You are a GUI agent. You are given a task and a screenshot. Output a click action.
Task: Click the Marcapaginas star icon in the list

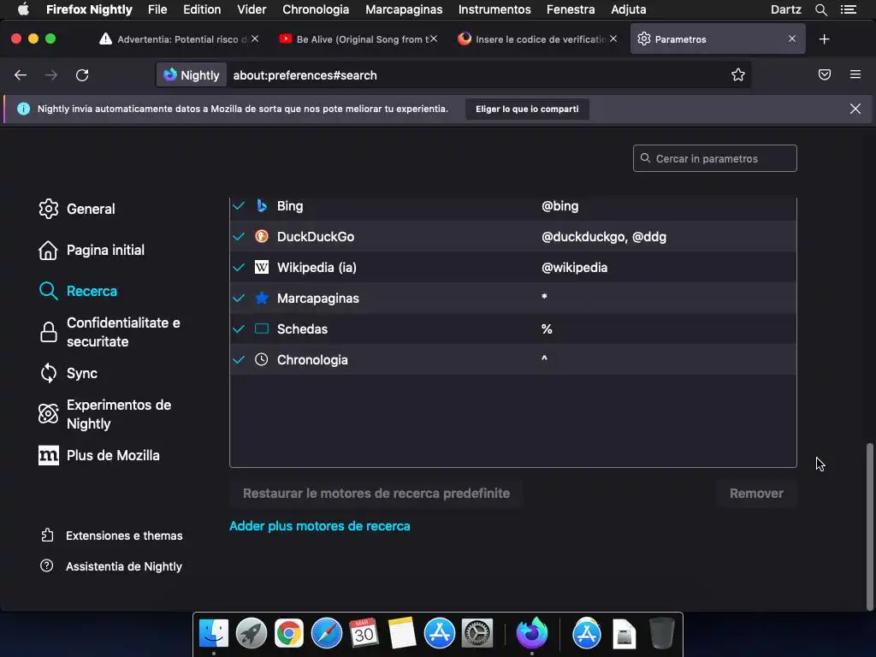point(262,298)
